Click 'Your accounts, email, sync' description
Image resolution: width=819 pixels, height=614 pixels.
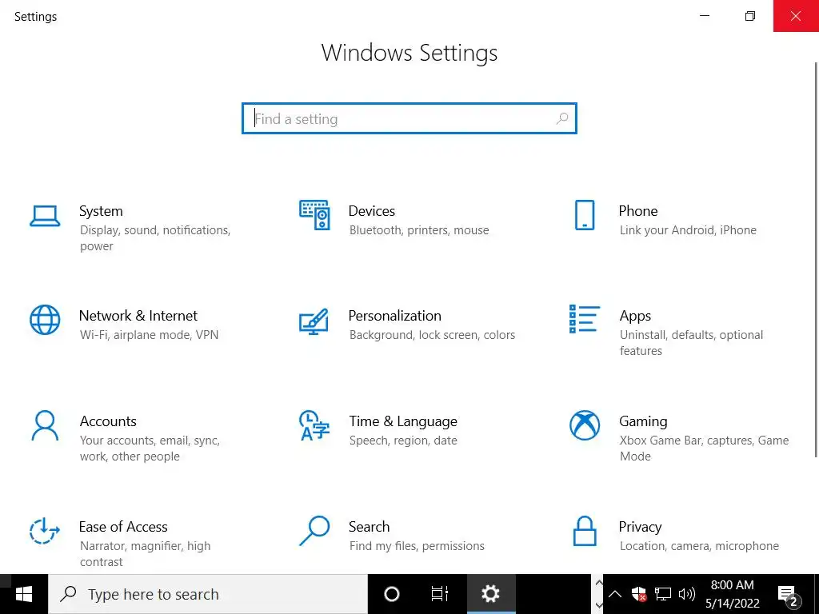point(150,449)
